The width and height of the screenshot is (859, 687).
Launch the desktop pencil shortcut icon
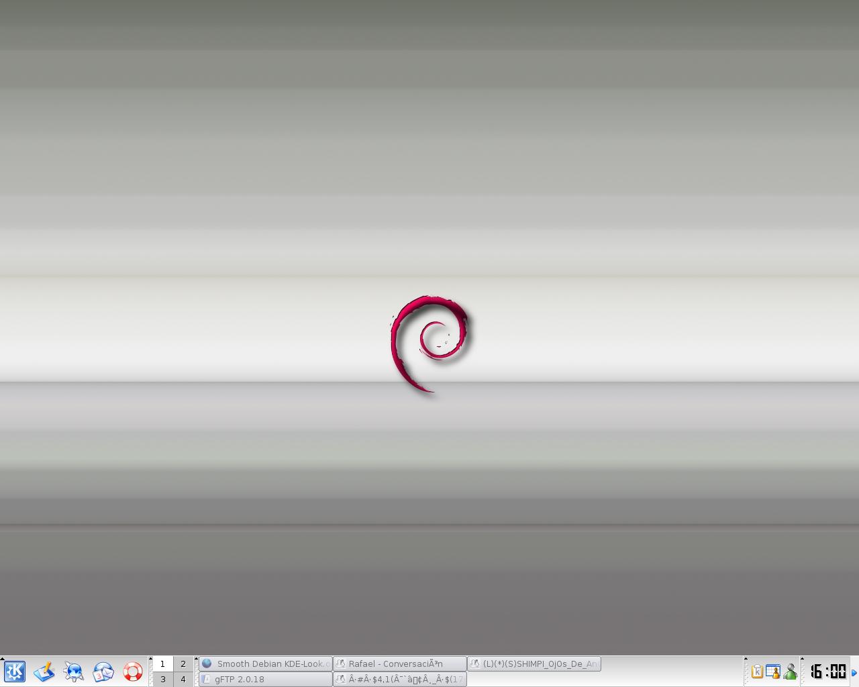[44, 672]
